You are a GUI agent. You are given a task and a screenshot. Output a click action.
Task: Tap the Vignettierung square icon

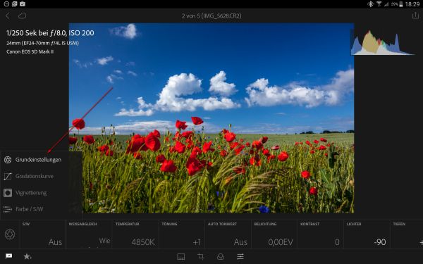pyautogui.click(x=8, y=193)
